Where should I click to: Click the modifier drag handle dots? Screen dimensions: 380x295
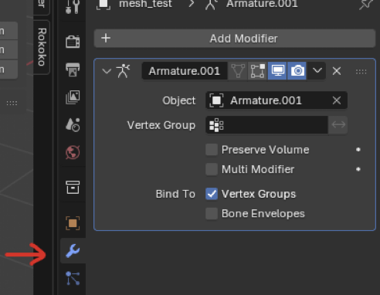[361, 72]
